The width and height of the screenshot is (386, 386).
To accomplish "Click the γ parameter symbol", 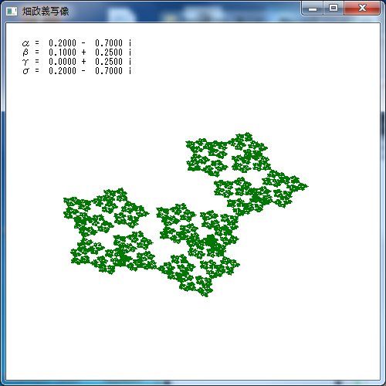I will click(x=25, y=62).
